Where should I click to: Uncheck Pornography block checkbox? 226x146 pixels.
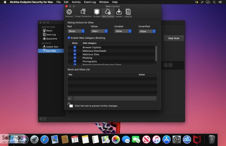point(75,61)
